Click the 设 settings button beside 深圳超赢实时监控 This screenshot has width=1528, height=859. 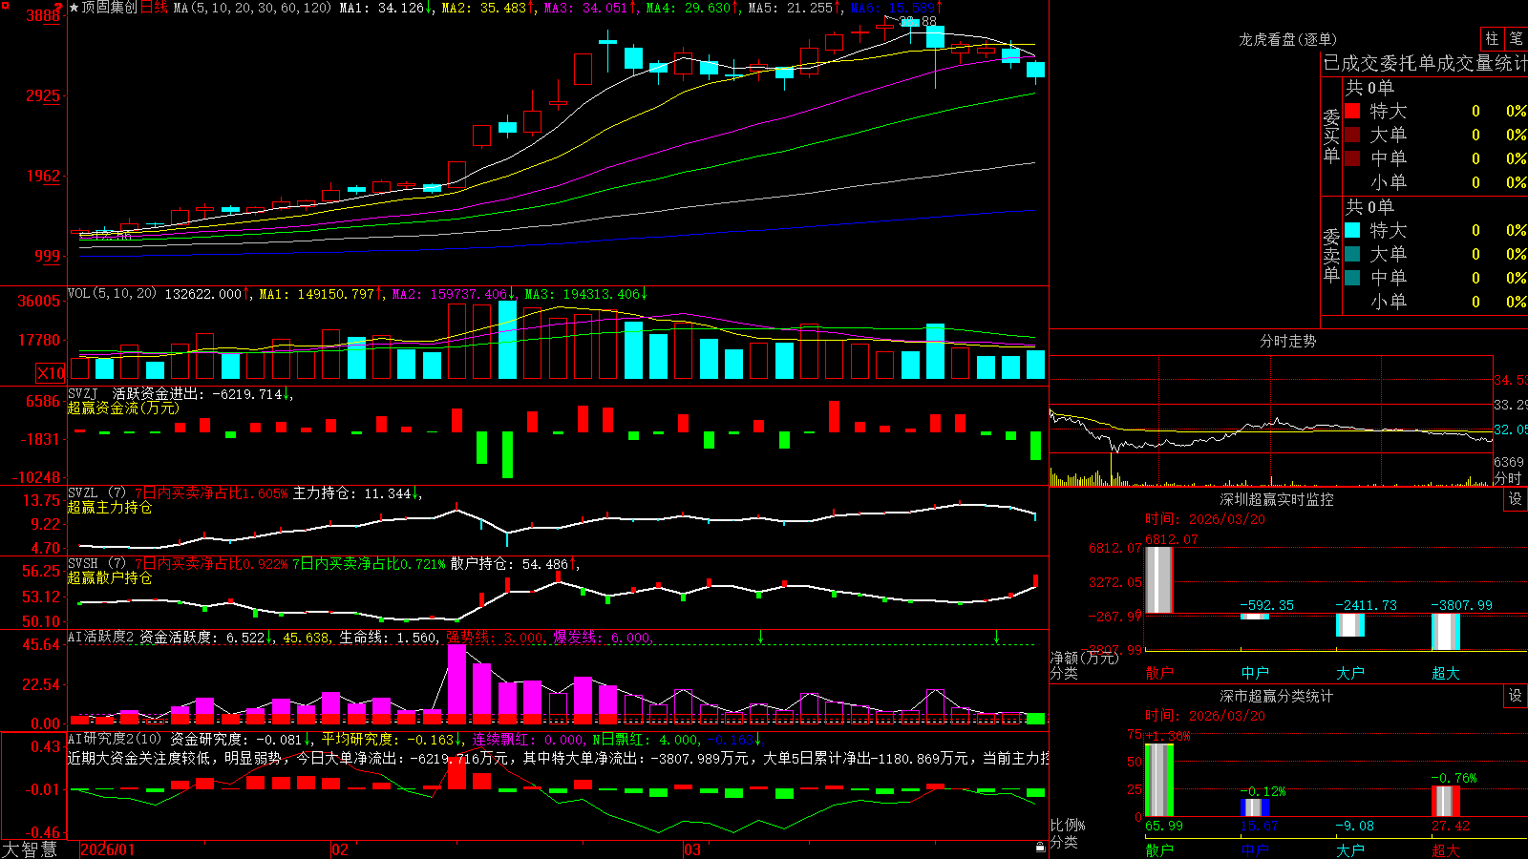point(1516,499)
